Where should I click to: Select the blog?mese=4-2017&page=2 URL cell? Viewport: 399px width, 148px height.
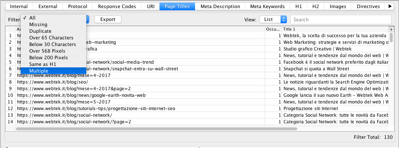(x=140, y=89)
